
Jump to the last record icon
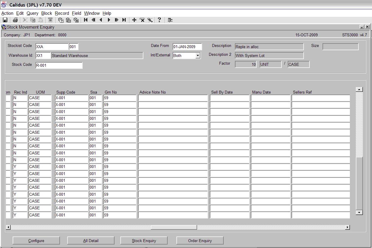coord(124,20)
